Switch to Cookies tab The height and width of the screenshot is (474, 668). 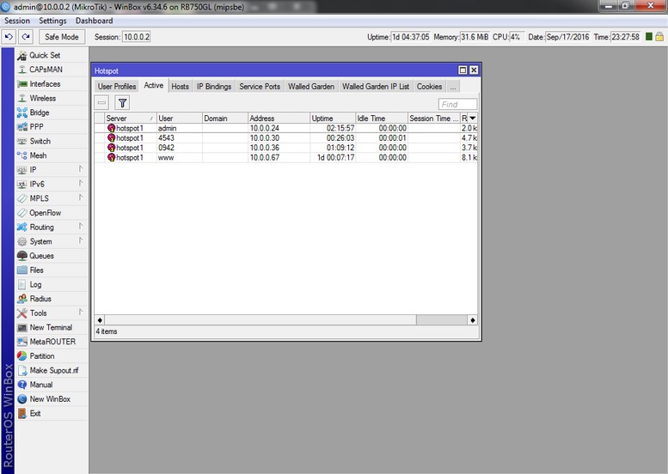tap(430, 87)
